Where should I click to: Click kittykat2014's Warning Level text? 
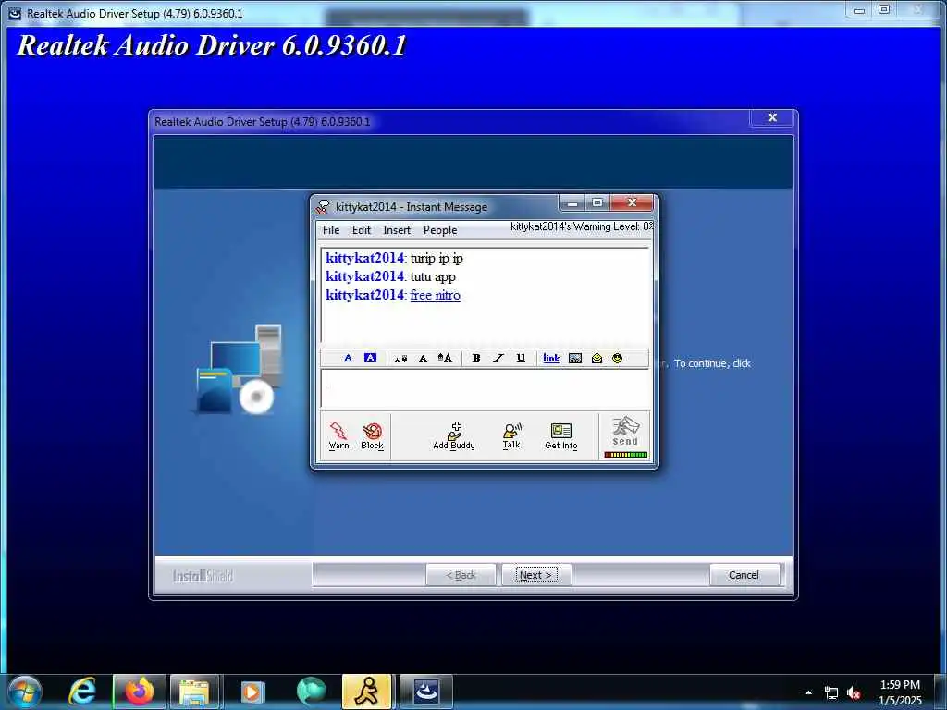pos(582,226)
